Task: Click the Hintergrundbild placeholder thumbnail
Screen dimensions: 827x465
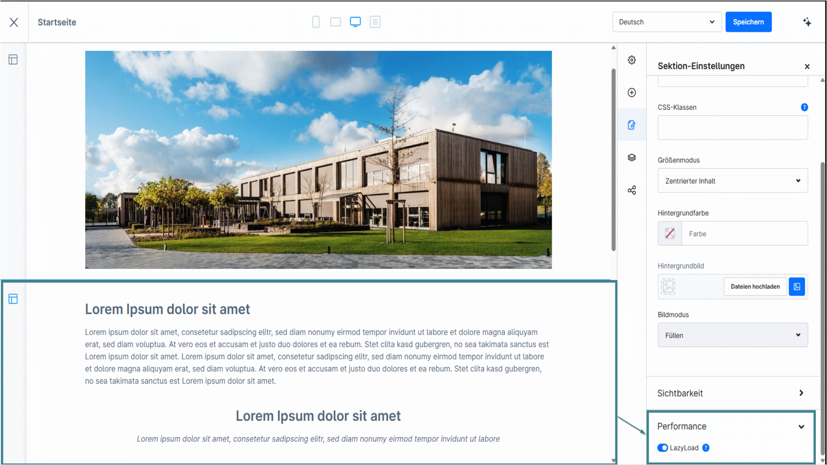Action: (x=668, y=287)
